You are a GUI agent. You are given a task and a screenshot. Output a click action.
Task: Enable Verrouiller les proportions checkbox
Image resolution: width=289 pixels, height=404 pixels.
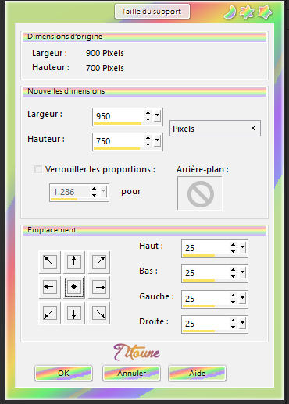coord(38,169)
